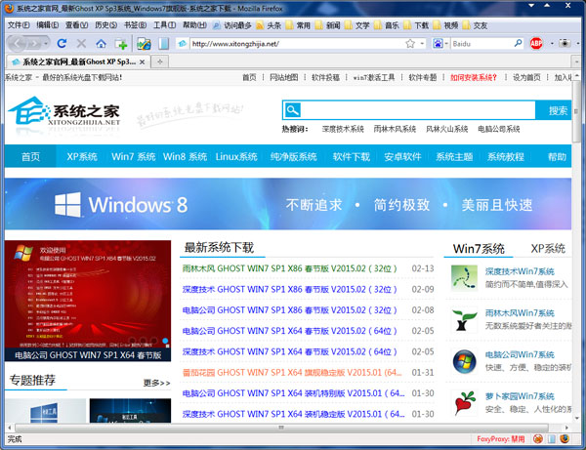Image resolution: width=586 pixels, height=450 pixels.
Task: Open the 历史 menu
Action: pos(105,25)
